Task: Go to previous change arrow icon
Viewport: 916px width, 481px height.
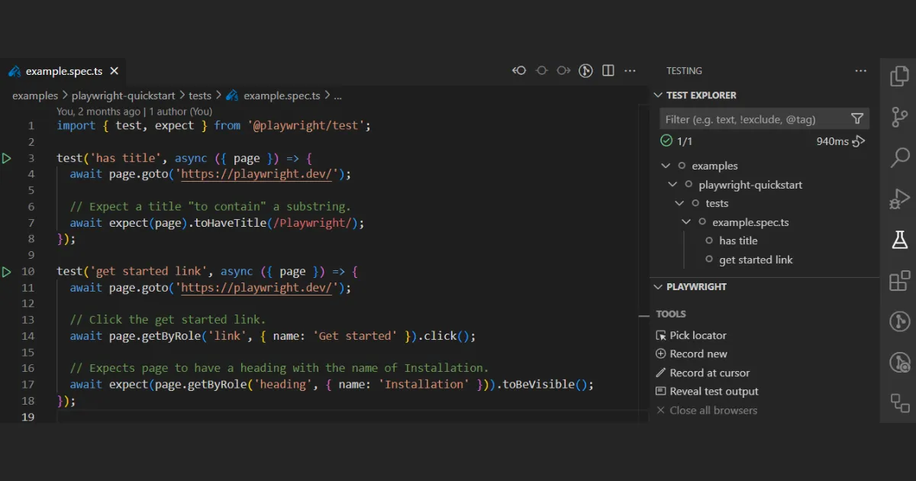Action: coord(519,70)
